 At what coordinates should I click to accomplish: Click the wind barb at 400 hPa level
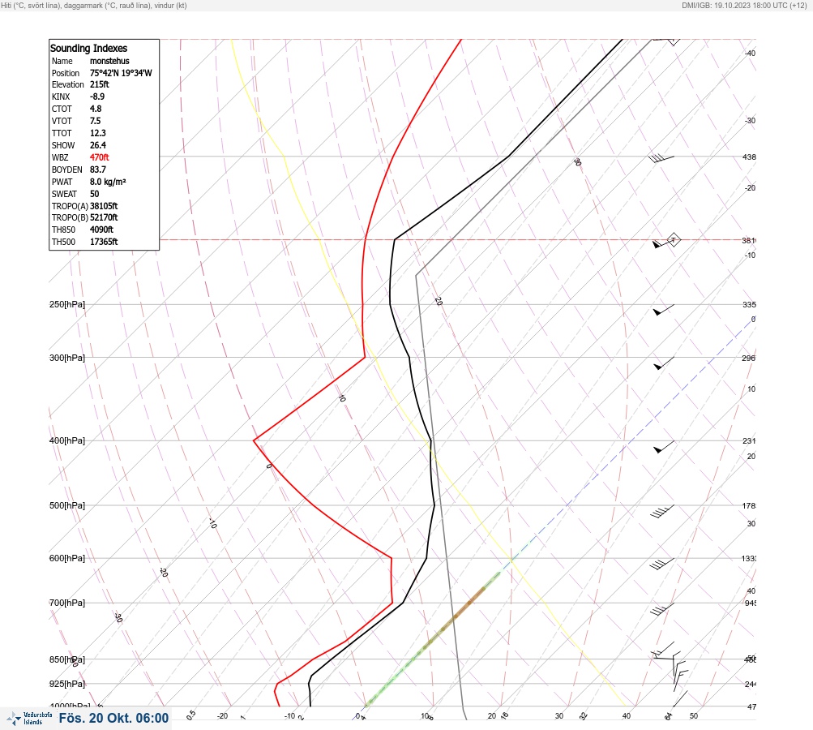[x=664, y=446]
